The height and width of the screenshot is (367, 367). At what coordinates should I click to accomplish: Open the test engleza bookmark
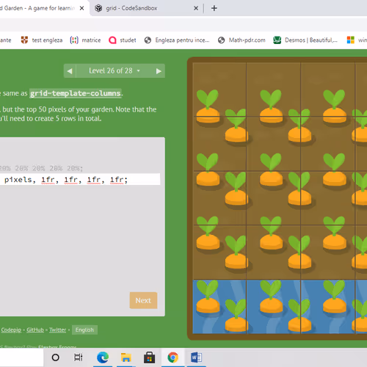[x=42, y=40]
